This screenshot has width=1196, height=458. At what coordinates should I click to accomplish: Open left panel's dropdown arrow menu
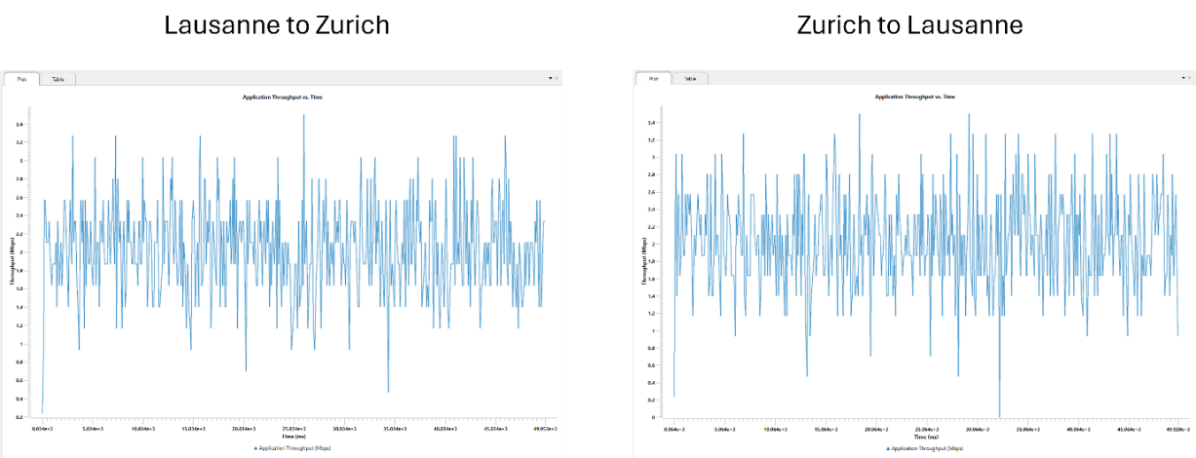click(x=550, y=76)
